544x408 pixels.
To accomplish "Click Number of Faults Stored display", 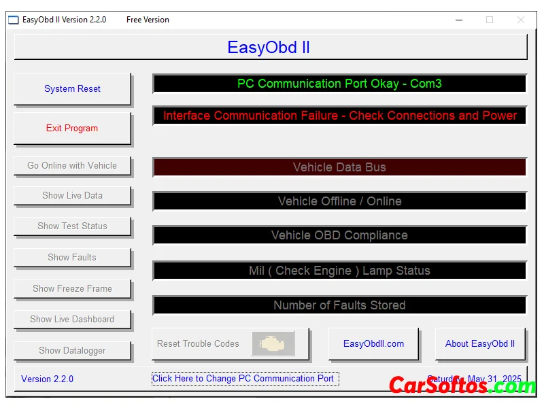I will (339, 305).
